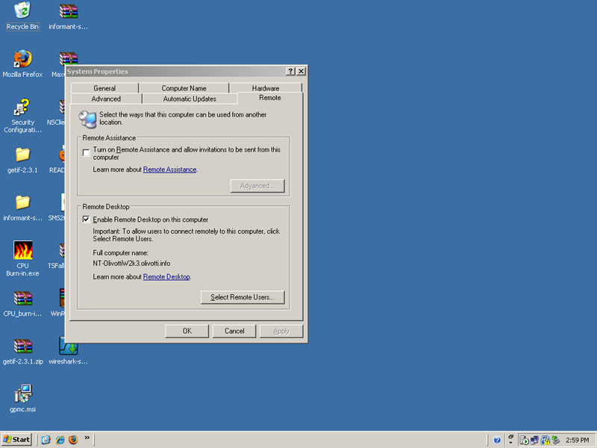The image size is (597, 448).
Task: Switch to the Advanced tab
Action: pos(106,99)
